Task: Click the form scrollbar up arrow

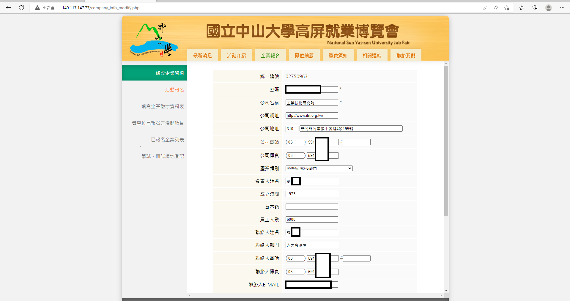Action: click(446, 63)
